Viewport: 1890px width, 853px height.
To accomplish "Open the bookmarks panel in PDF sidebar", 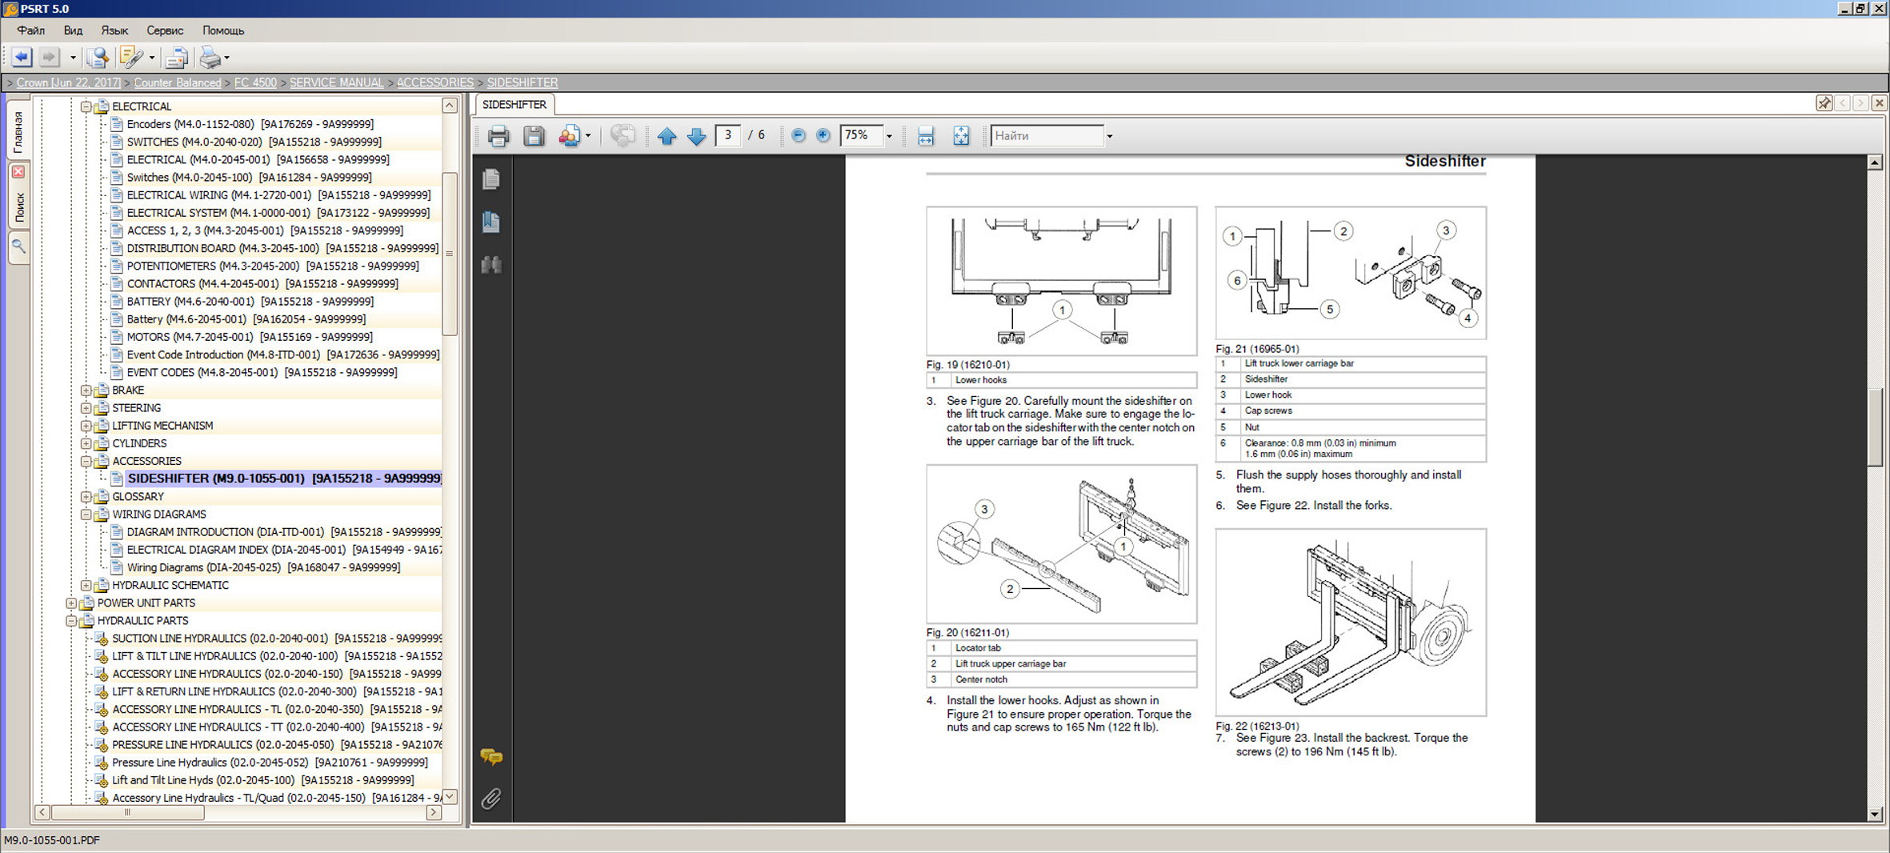I will point(491,222).
